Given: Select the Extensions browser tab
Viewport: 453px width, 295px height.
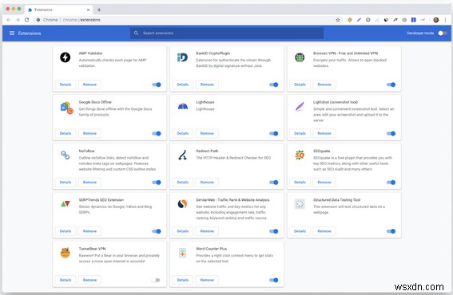Looking at the screenshot, I should (x=58, y=10).
